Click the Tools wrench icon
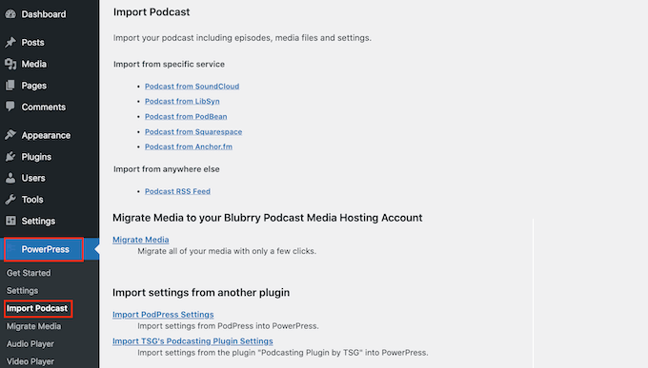This screenshot has height=368, width=648. 10,200
